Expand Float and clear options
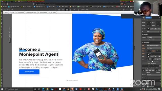 [x=151, y=40]
